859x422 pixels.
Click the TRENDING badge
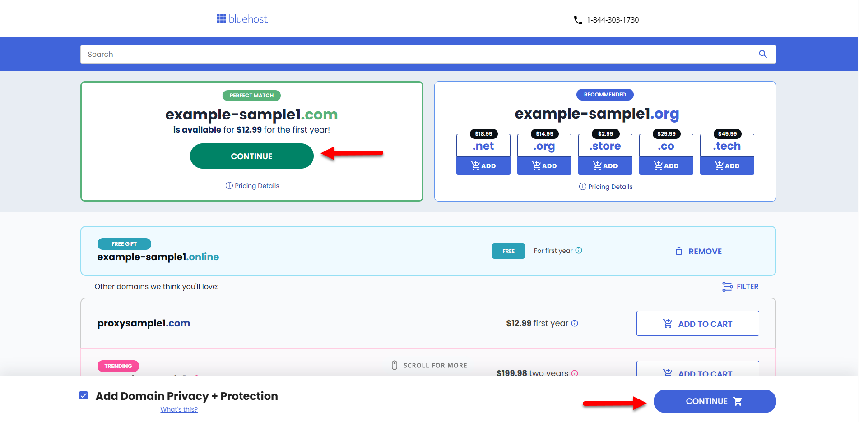point(118,366)
